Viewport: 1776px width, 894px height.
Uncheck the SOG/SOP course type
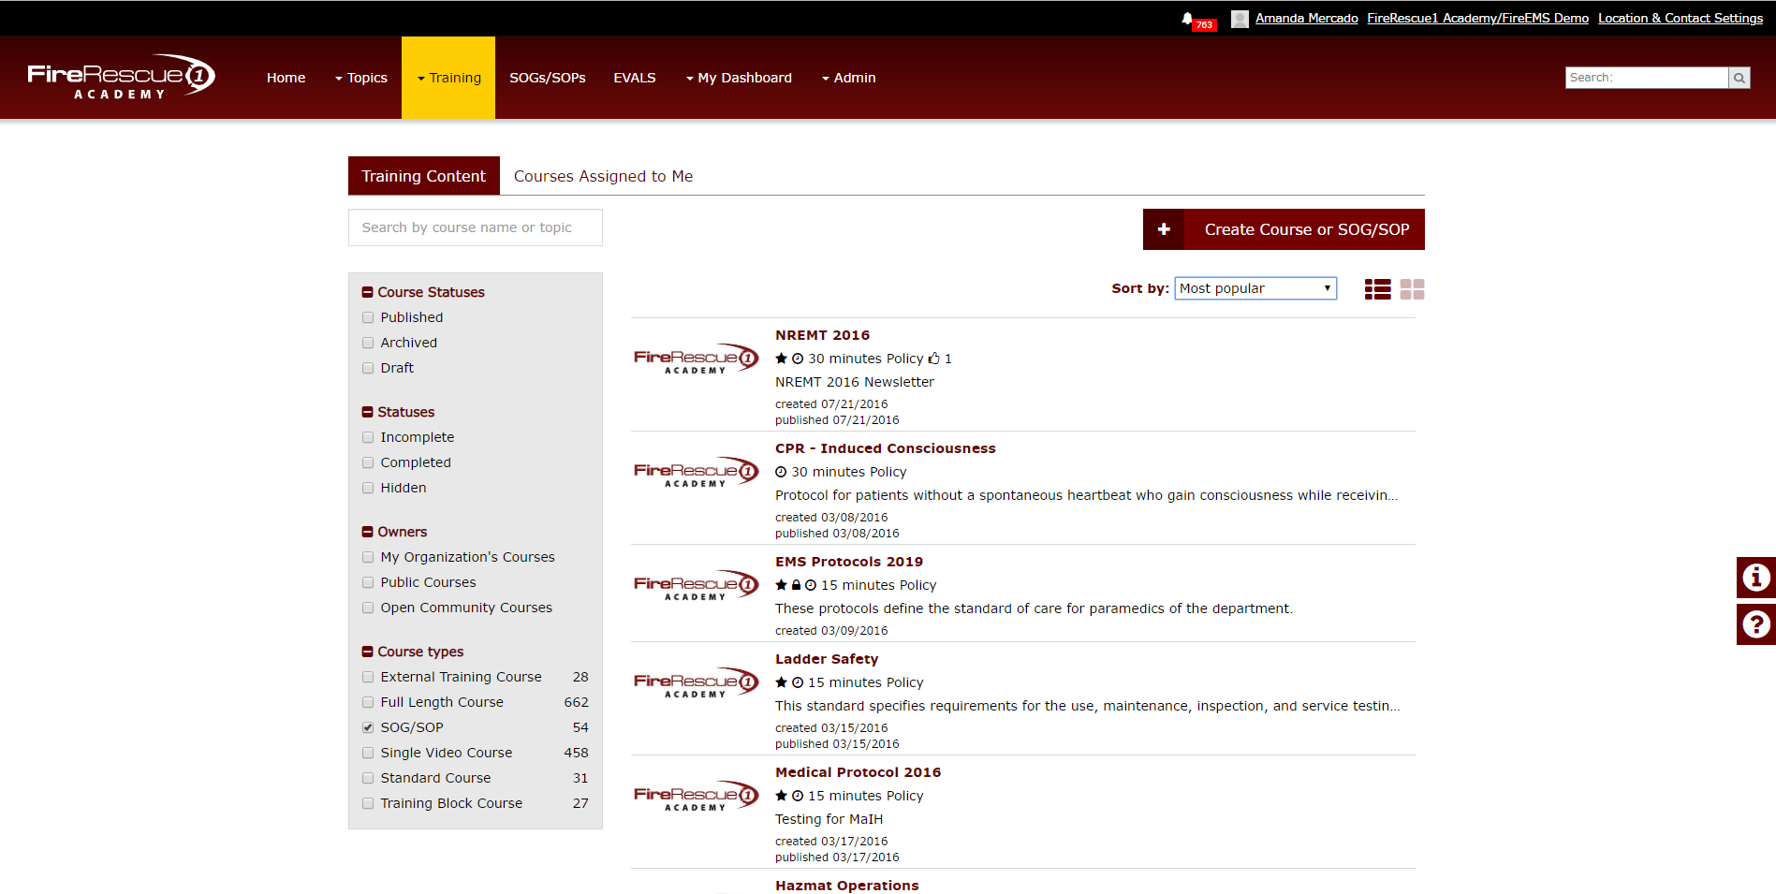coord(368,728)
